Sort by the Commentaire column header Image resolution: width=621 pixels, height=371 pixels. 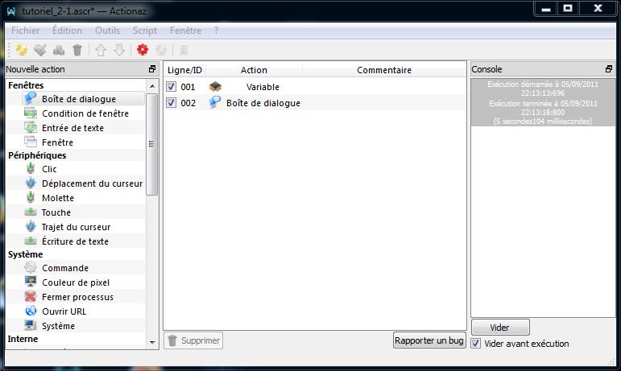click(384, 70)
